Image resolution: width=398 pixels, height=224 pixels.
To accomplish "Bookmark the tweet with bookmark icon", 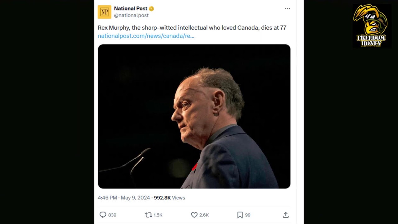I will pos(240,215).
